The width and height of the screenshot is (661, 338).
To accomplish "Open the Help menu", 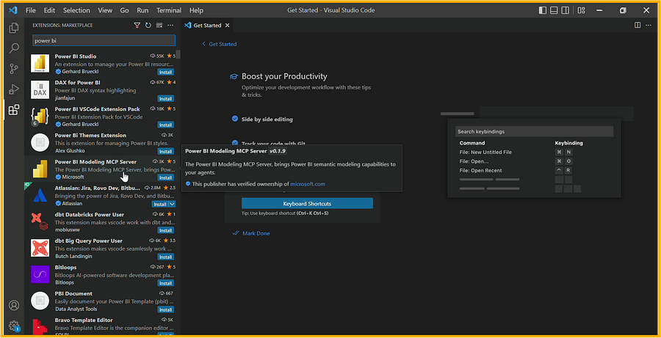I will pos(196,10).
